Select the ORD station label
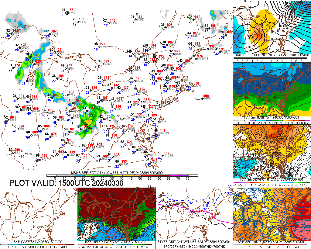The height and width of the screenshot is (249, 311). tap(37, 111)
